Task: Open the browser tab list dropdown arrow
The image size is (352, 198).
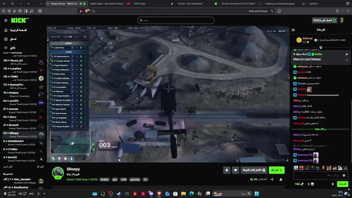Action: click(x=28, y=4)
